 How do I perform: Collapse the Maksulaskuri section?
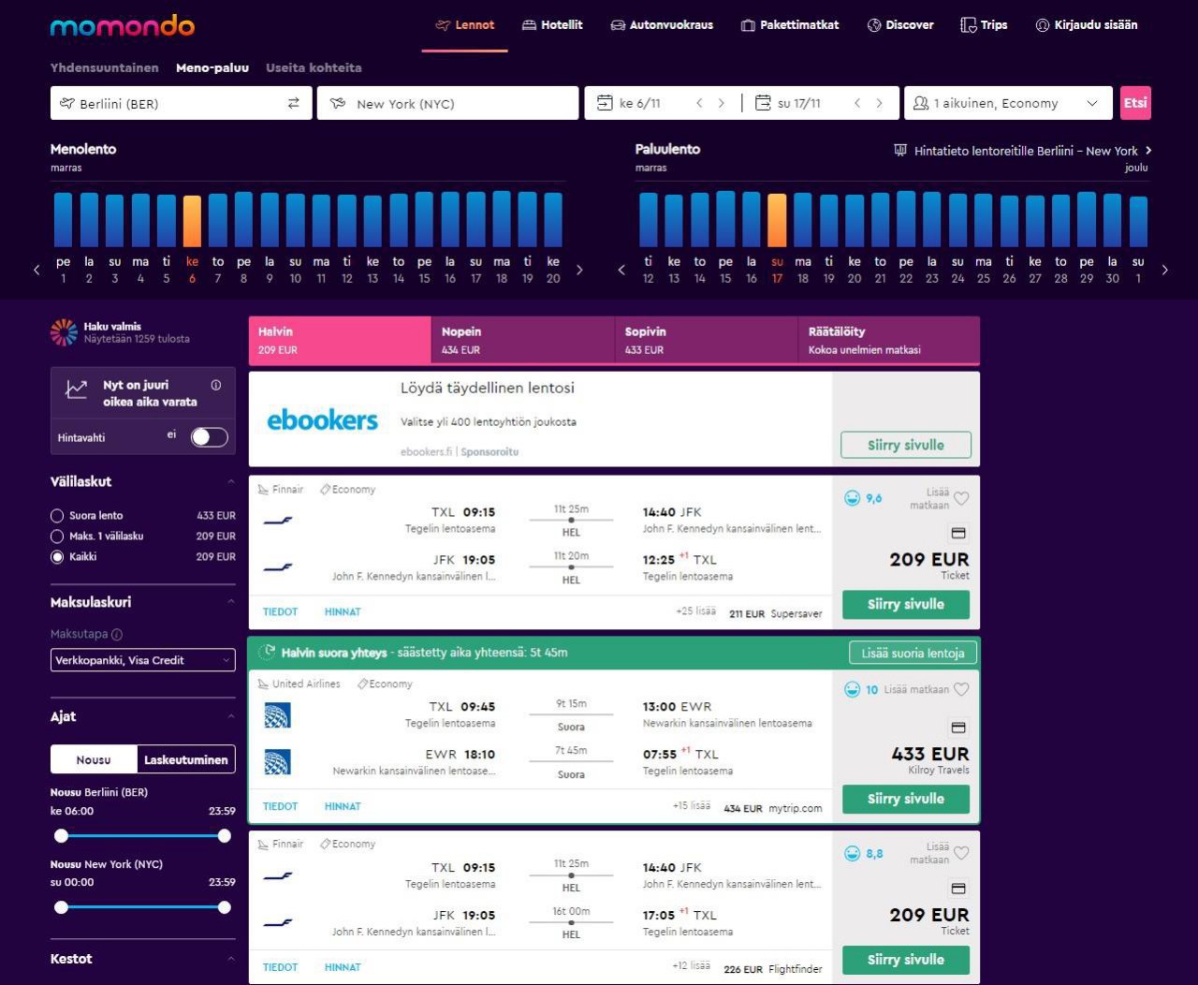[230, 602]
